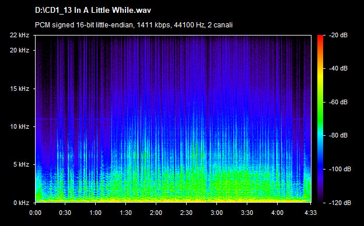Viewport: 364px width, 226px height.
Task: Select the -120 dB color scale label
Action: (340, 203)
